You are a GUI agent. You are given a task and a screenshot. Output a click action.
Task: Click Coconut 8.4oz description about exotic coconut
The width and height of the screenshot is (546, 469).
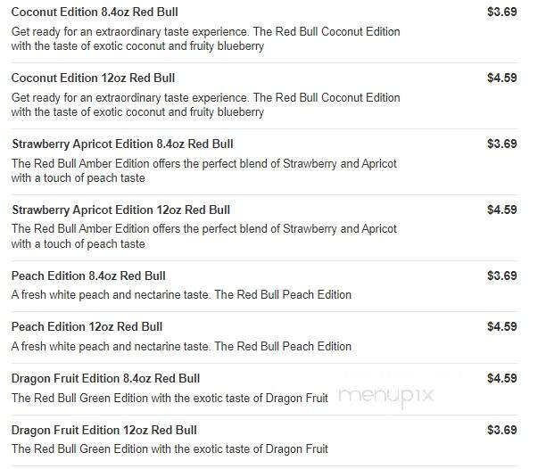(x=205, y=38)
